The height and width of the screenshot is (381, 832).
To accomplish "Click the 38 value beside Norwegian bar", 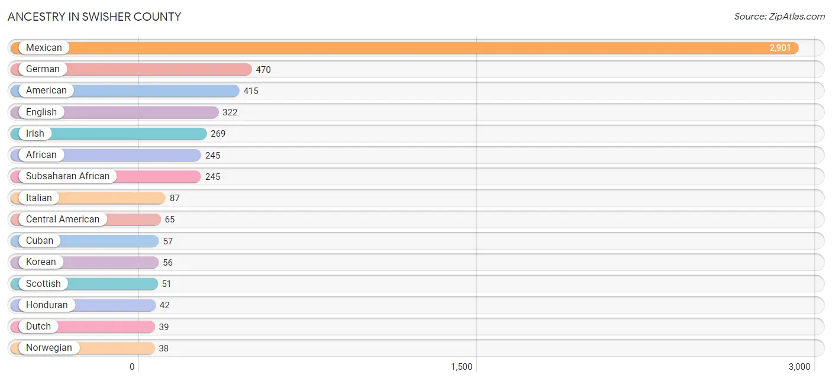I will click(x=163, y=348).
